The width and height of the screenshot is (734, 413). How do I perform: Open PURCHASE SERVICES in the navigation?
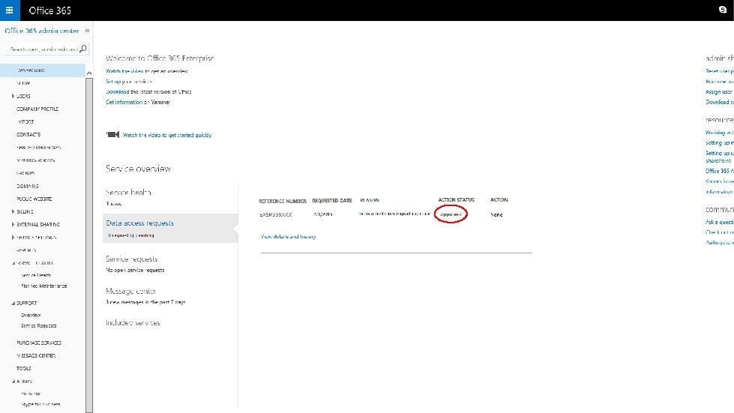(39, 343)
